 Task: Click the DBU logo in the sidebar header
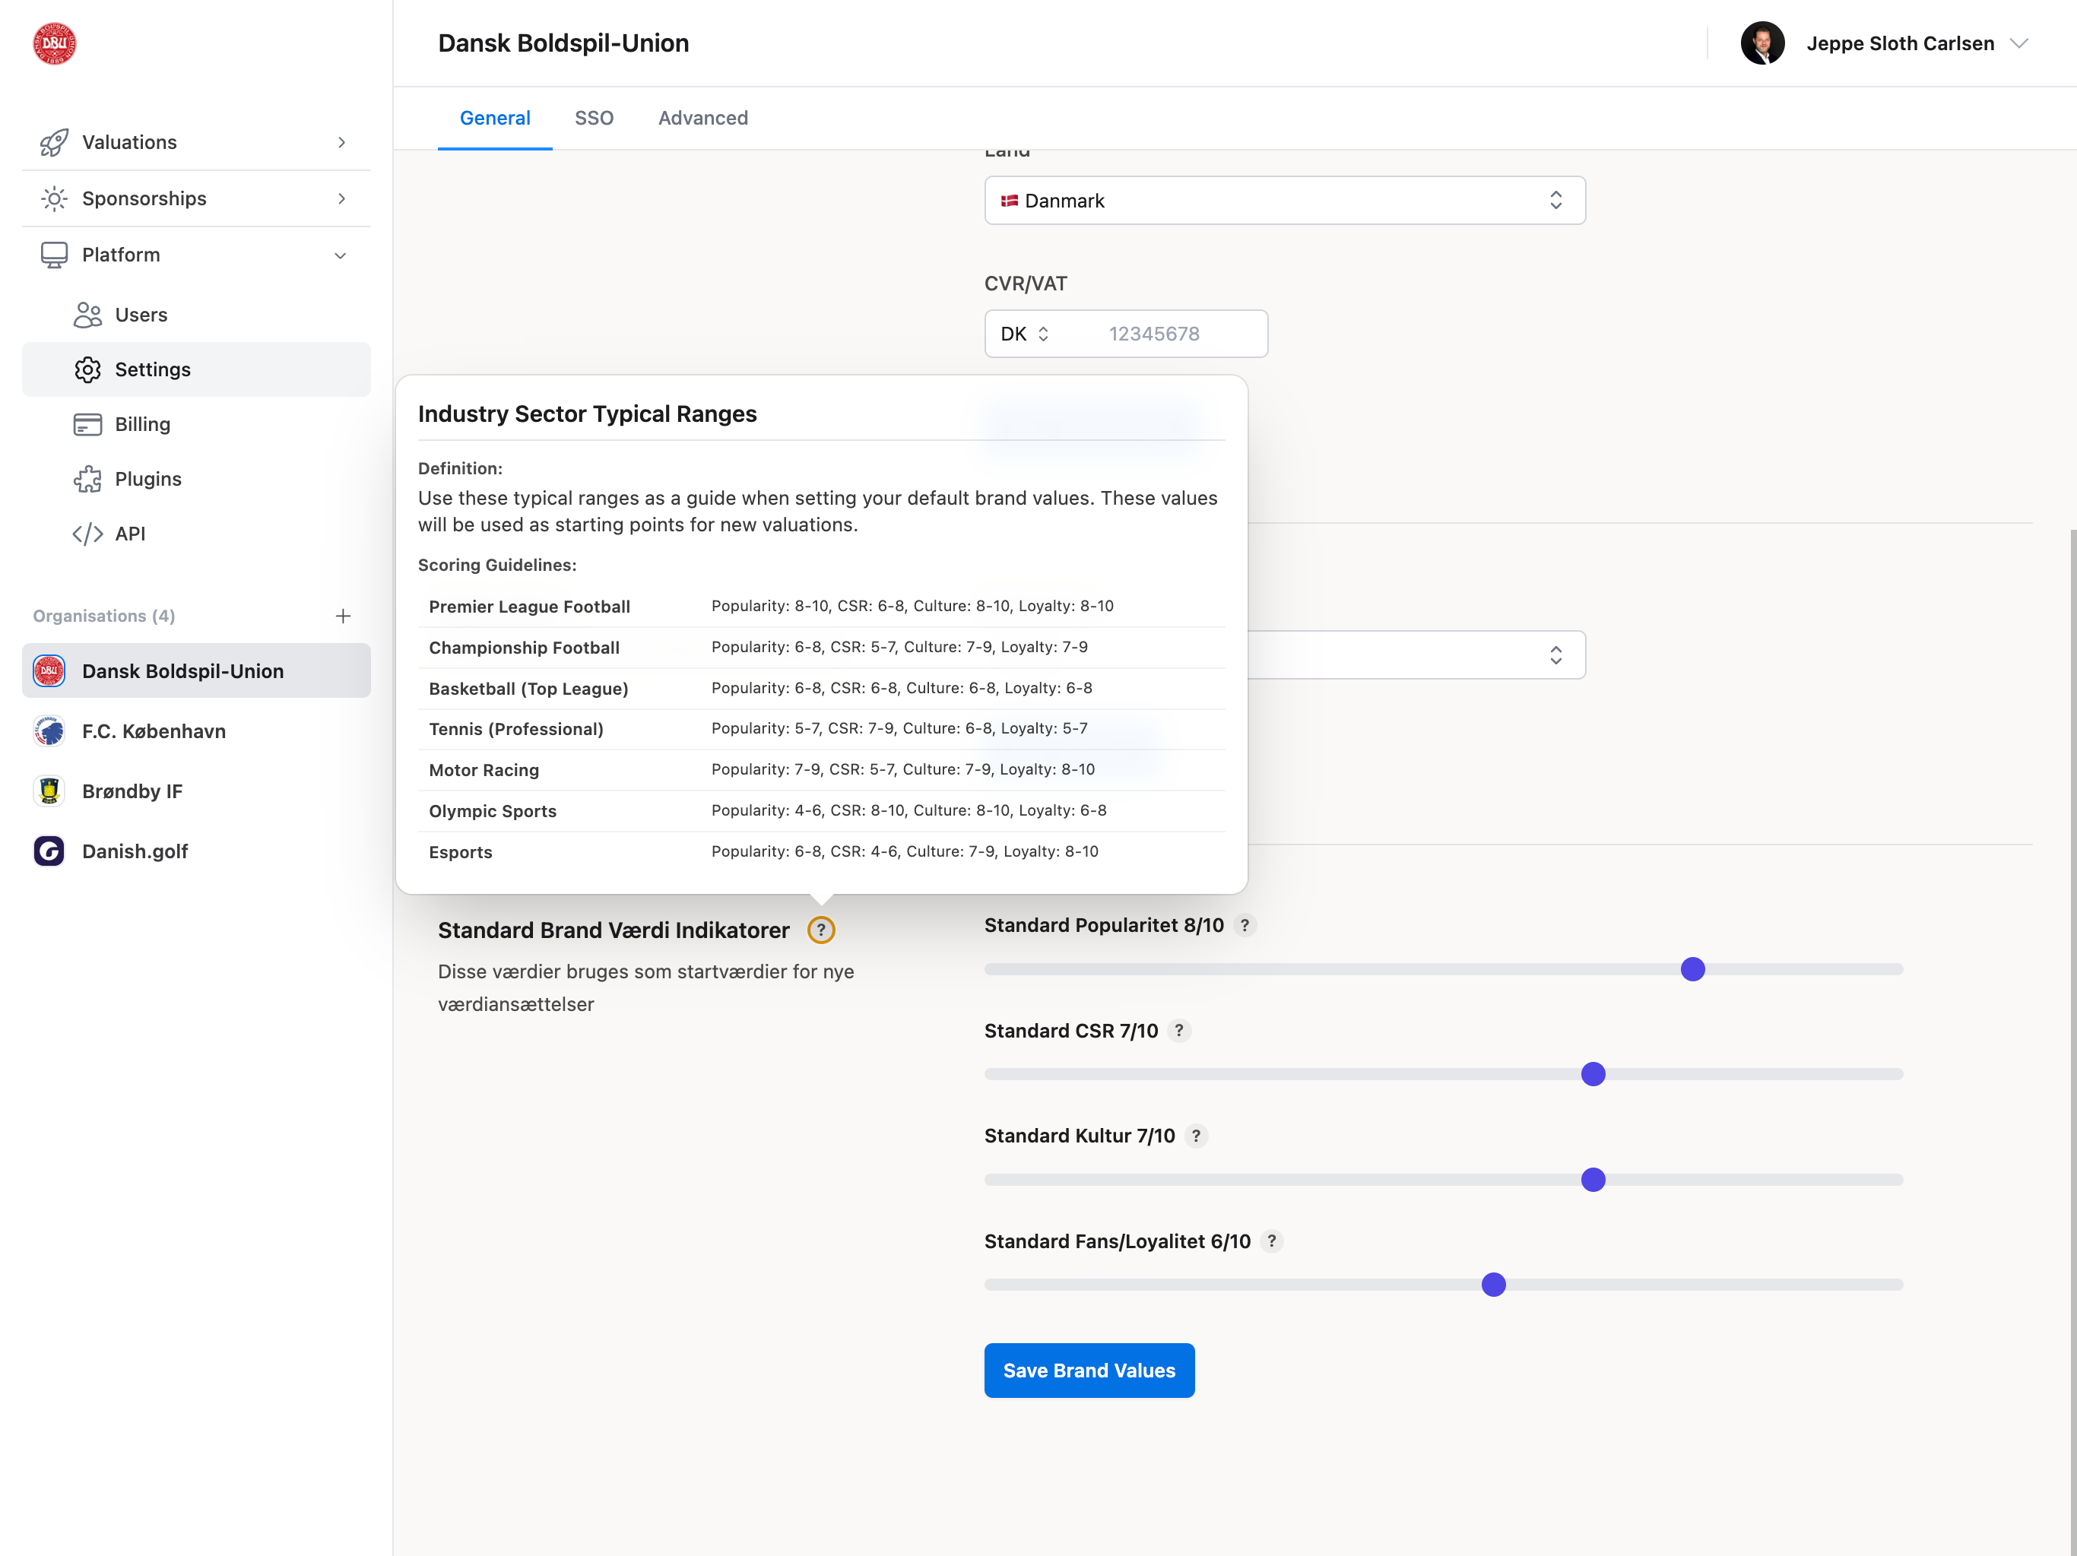pos(55,43)
